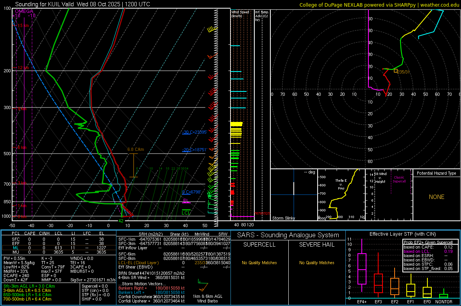Click the SFC-1km shear row
Image resolution: width=461 pixels, height=306 pixels.
[174, 239]
